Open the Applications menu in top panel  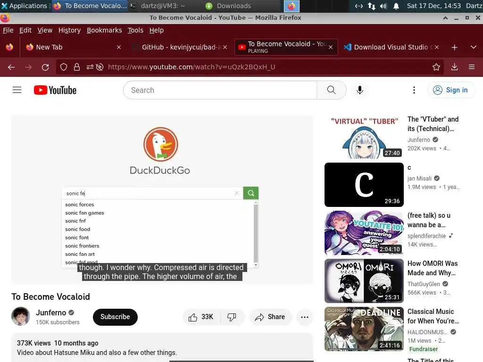(x=25, y=6)
